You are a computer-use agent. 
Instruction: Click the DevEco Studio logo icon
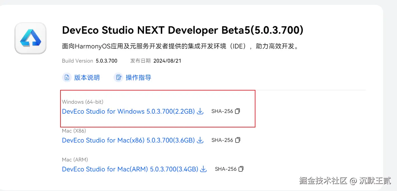(31, 38)
